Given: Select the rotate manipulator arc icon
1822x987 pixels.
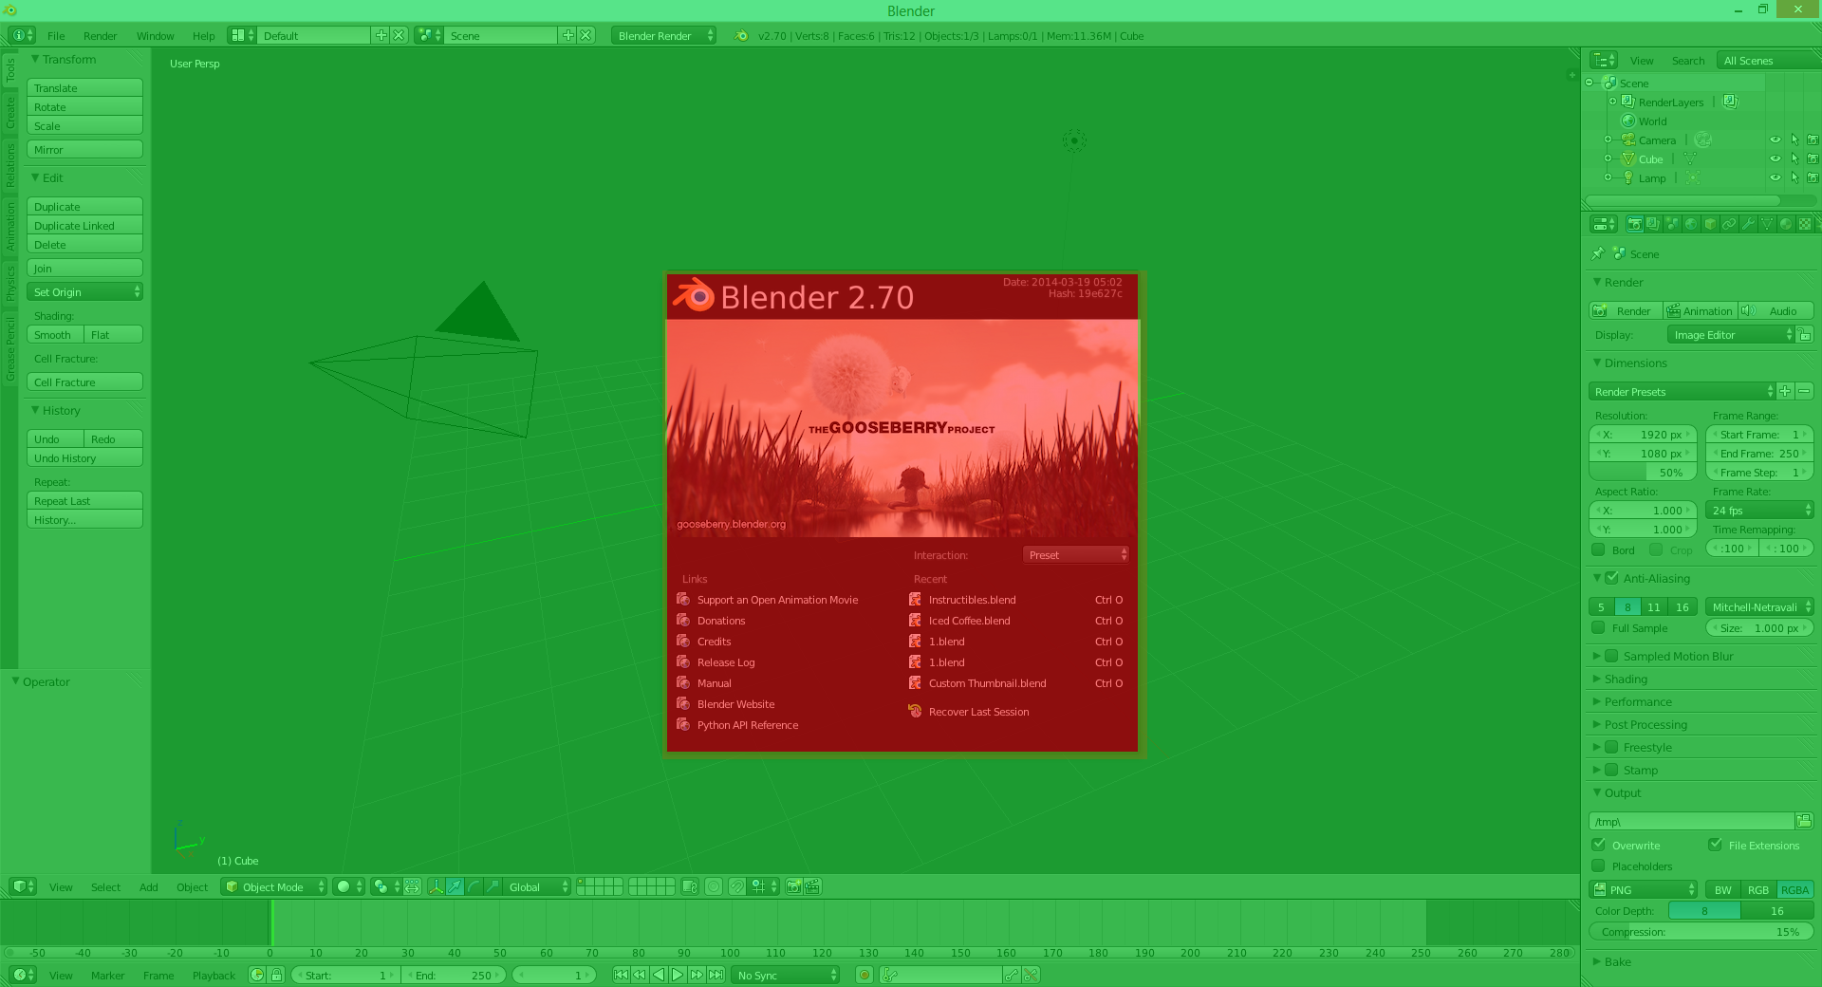Looking at the screenshot, I should click(x=474, y=886).
